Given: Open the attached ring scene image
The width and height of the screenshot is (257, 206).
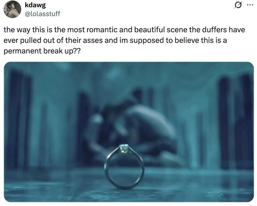Looking at the screenshot, I should (129, 132).
